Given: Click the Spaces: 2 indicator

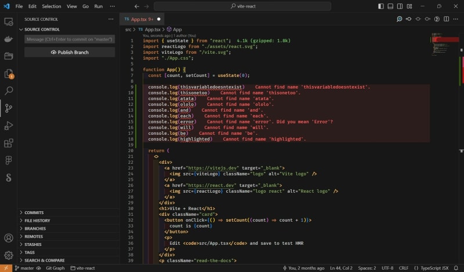Looking at the screenshot, I should click(x=367, y=268).
